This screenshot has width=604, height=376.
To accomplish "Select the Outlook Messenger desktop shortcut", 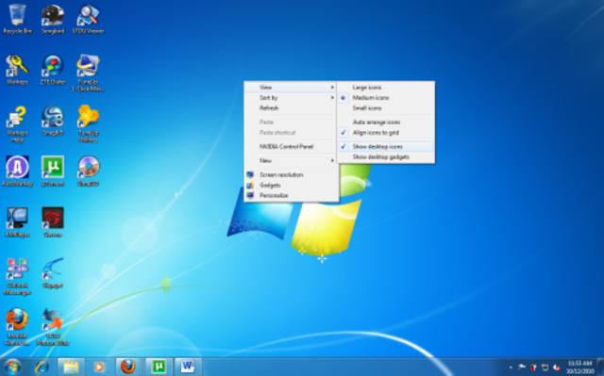I will [17, 276].
